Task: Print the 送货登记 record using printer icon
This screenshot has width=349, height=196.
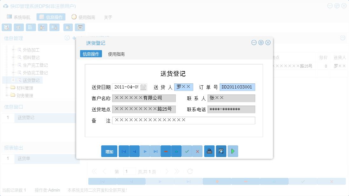Action: pos(209,151)
